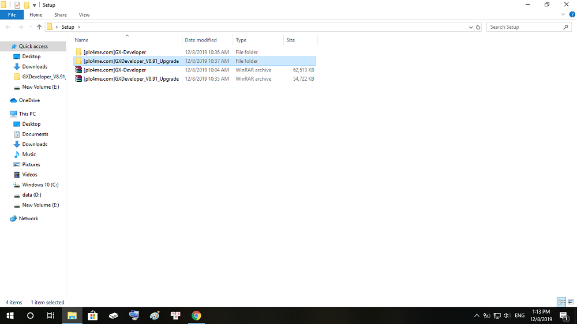The height and width of the screenshot is (324, 577).
Task: Open Google Chrome from the taskbar
Action: (196, 315)
